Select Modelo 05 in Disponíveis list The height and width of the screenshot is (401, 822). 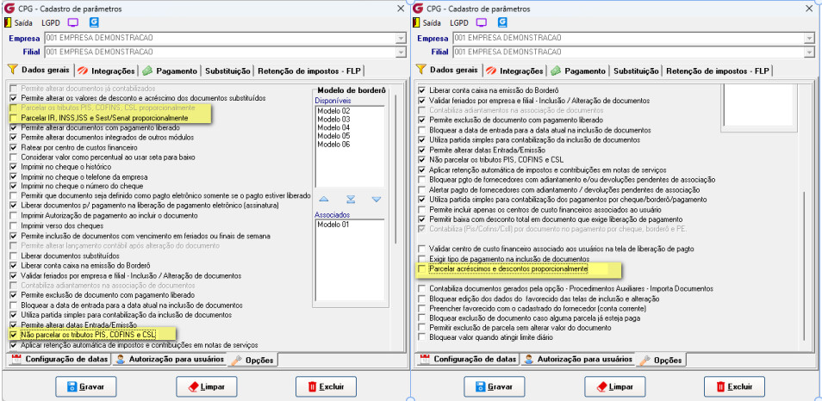(x=333, y=136)
